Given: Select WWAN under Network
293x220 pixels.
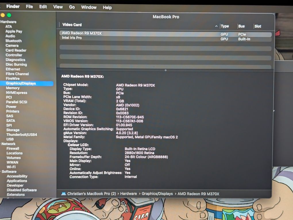Looking at the screenshot, I should click(13, 162).
